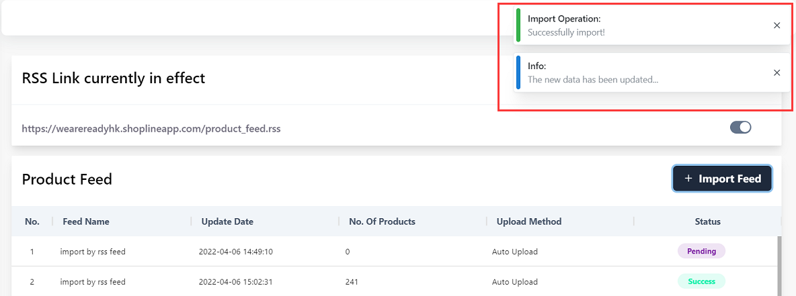Click the Status column header
Image resolution: width=796 pixels, height=296 pixels.
[x=707, y=221]
